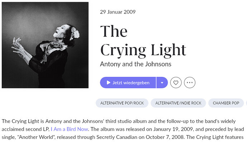Click The Crying Light album cover image
The height and width of the screenshot is (142, 247).
tap(45, 45)
